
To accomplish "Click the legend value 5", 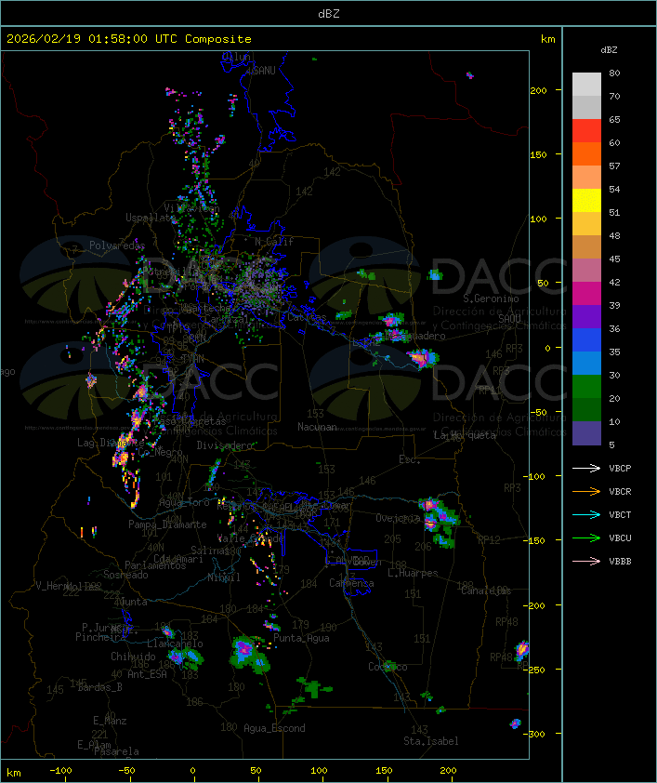I will point(611,445).
